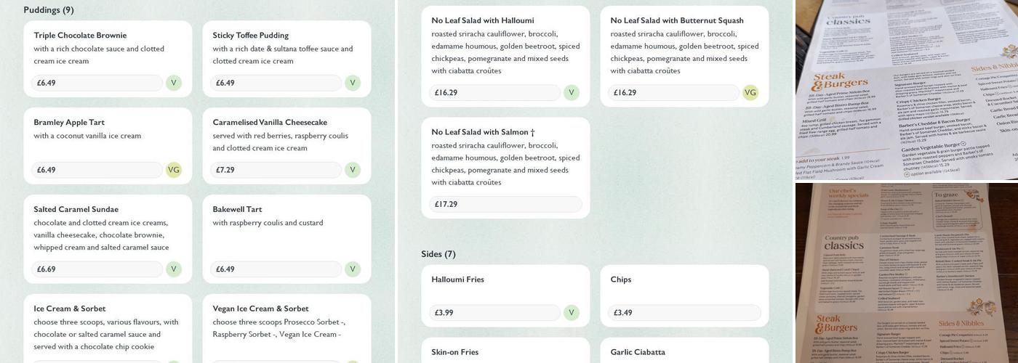Collapse the Puddings (9) section heading
The height and width of the screenshot is (363, 1018).
point(49,10)
